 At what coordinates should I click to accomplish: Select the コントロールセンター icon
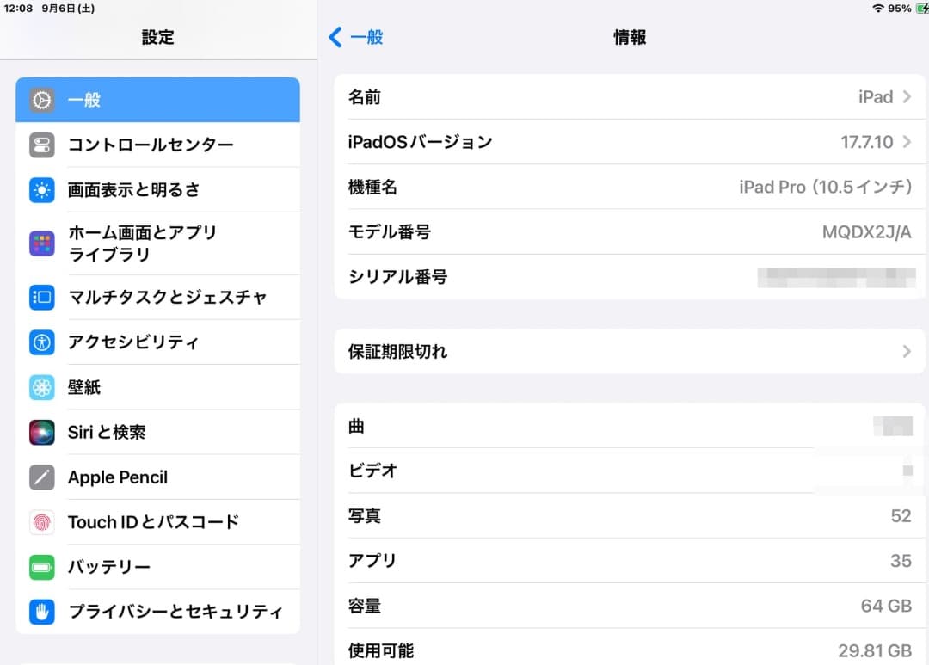click(x=40, y=145)
